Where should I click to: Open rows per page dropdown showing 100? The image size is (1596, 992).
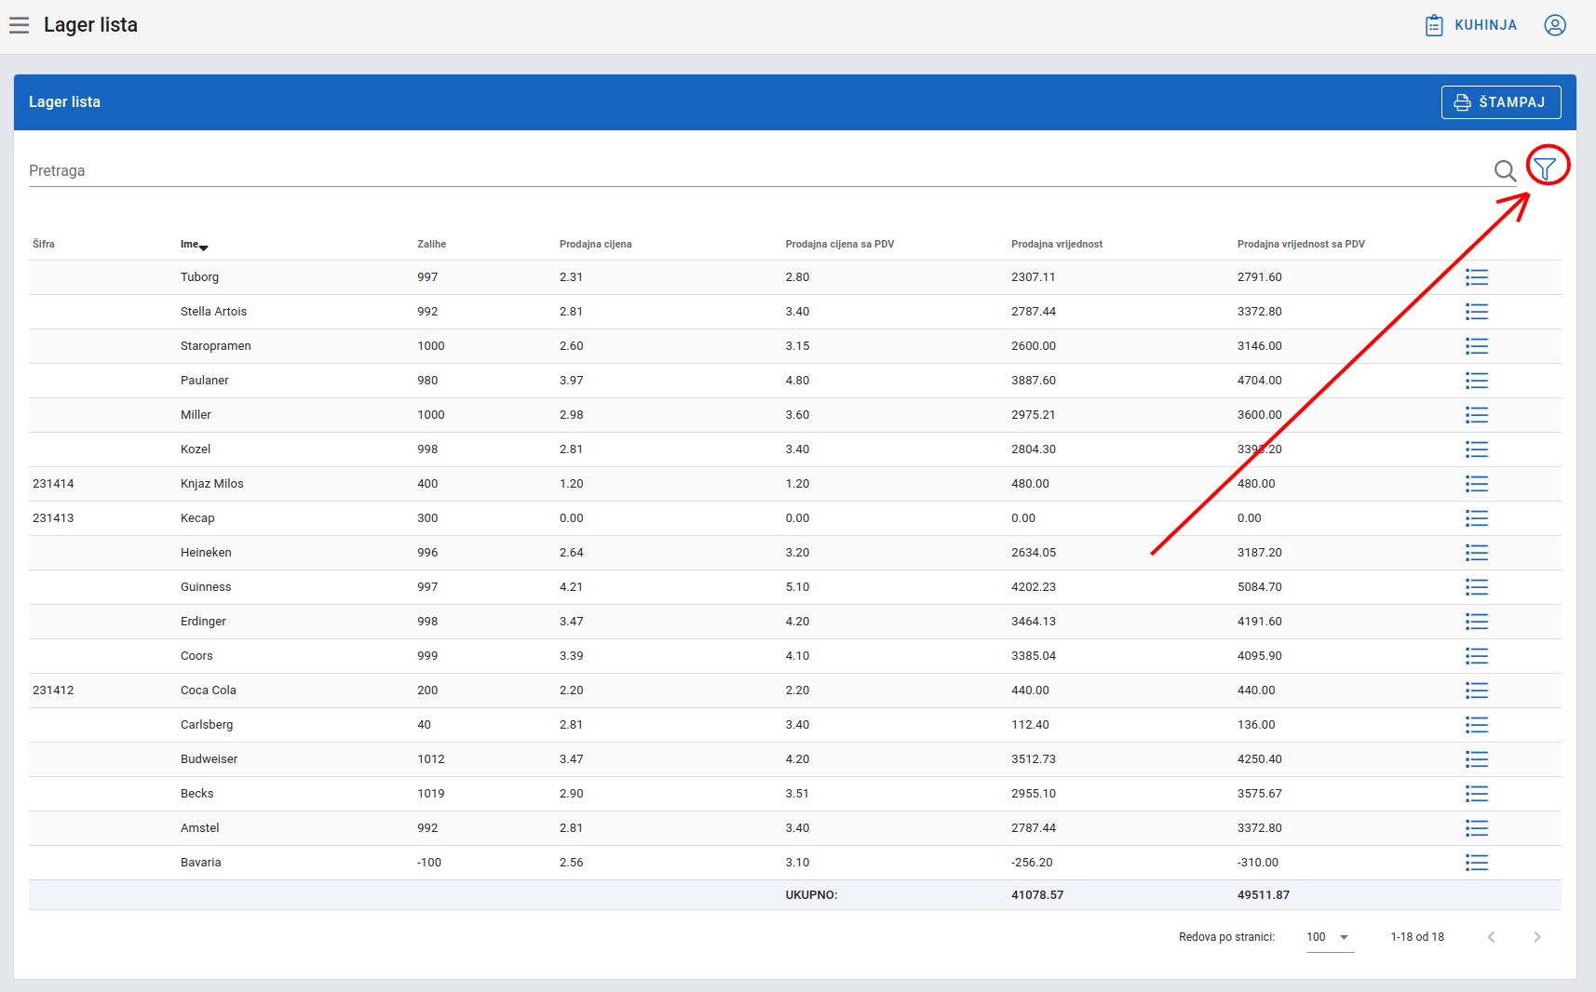pyautogui.click(x=1330, y=937)
